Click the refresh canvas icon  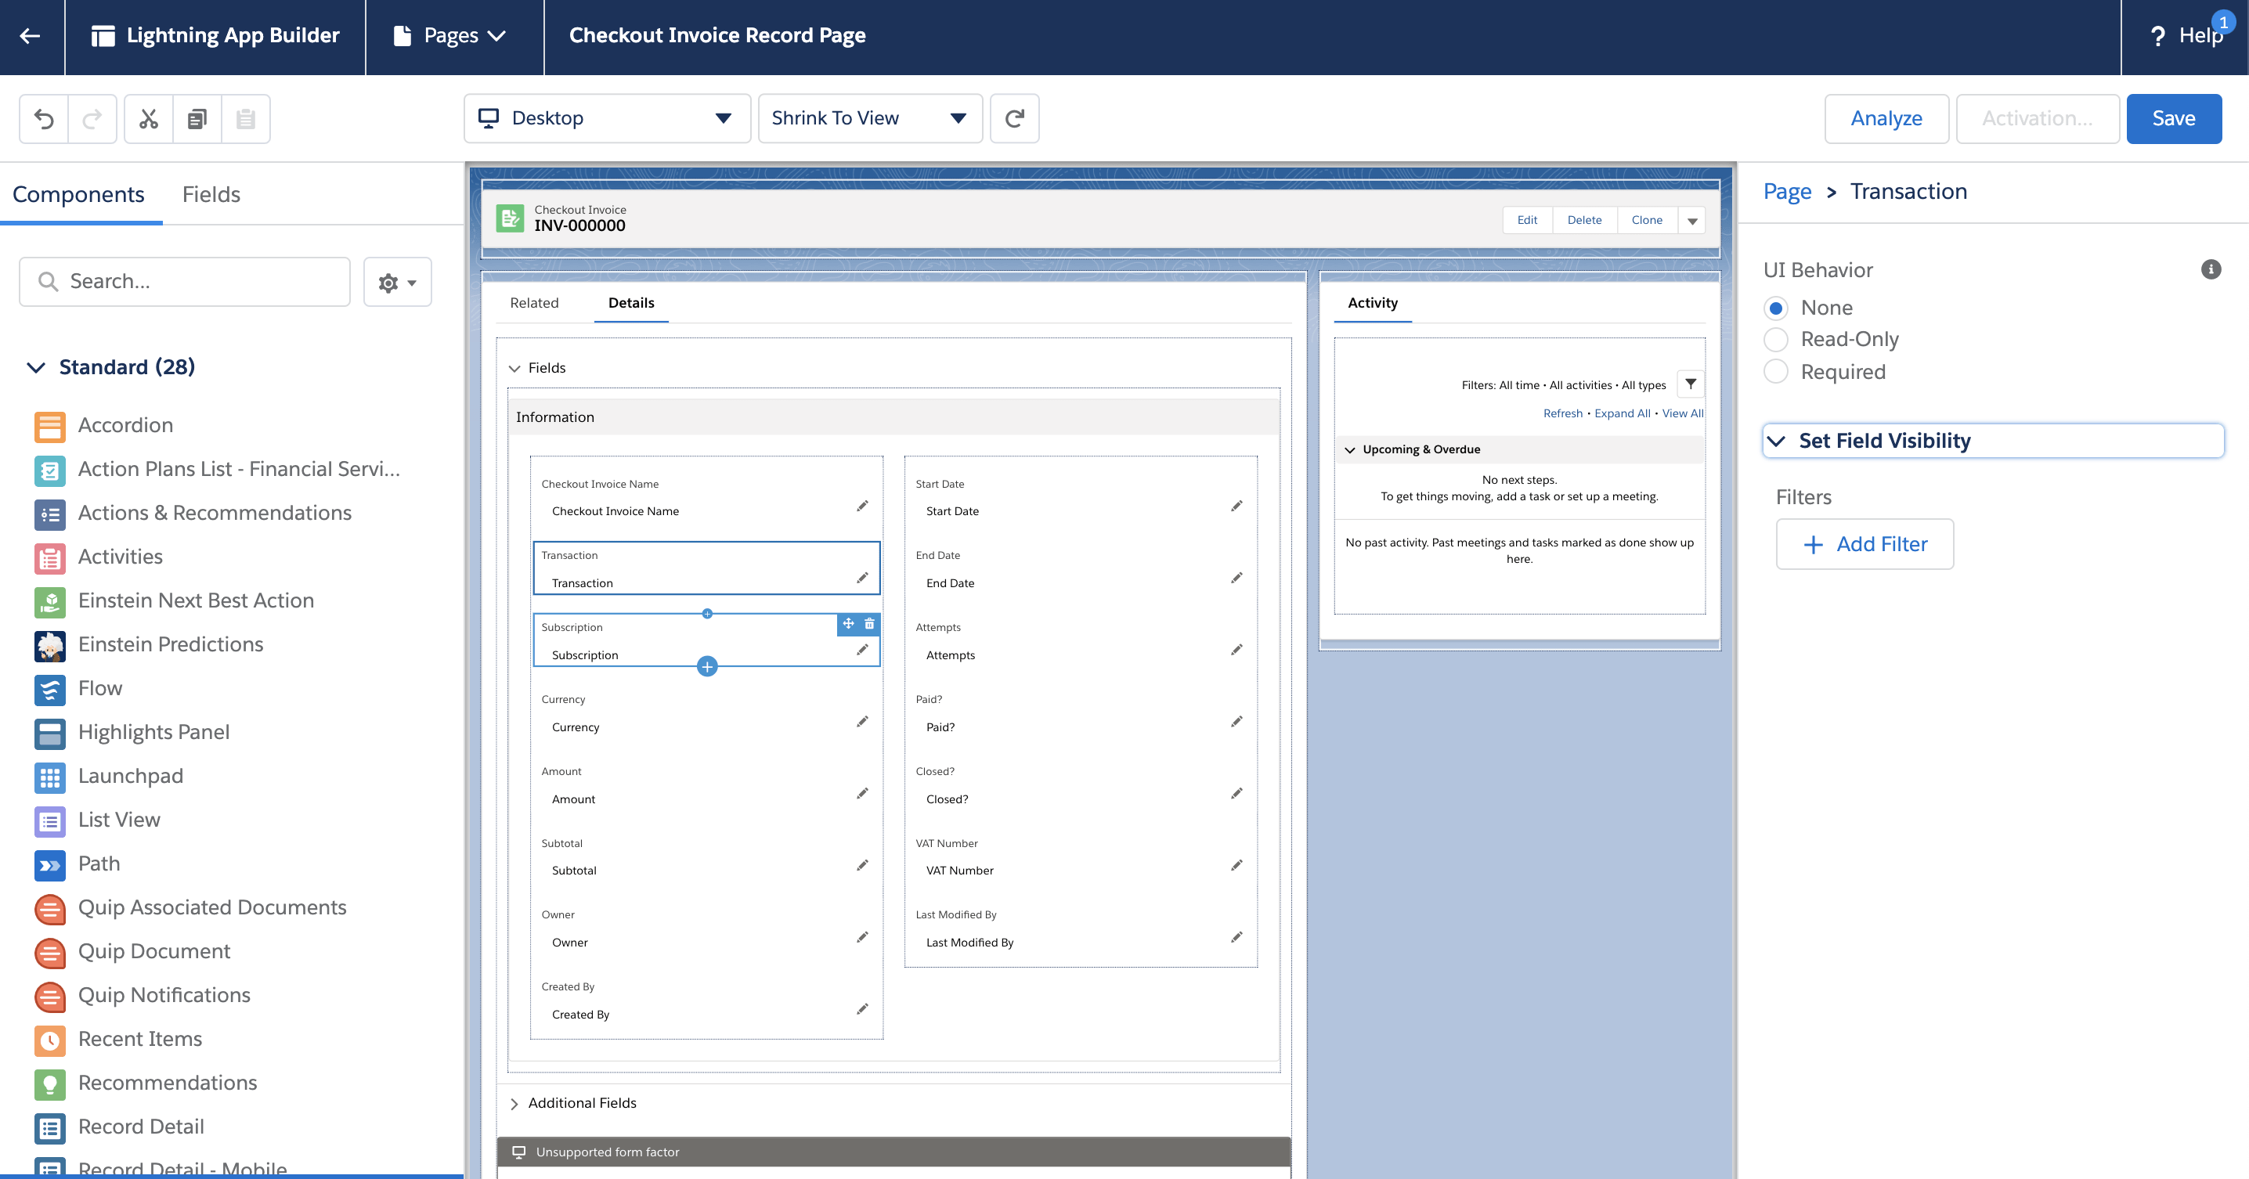[1015, 119]
